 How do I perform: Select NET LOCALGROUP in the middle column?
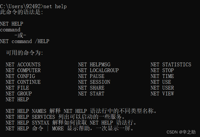point(99,70)
